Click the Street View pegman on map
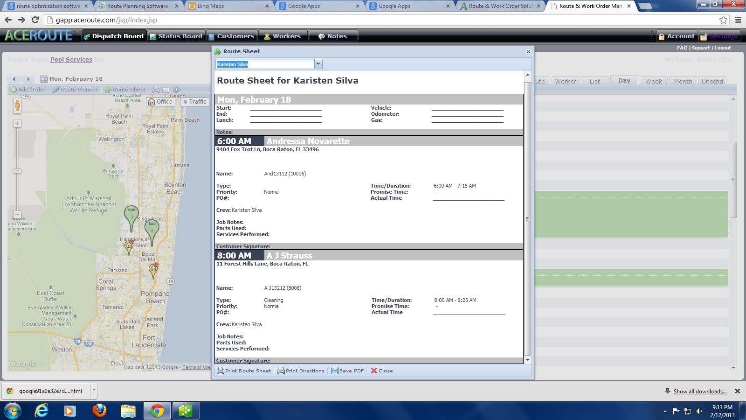This screenshot has height=420, width=746. (17, 106)
